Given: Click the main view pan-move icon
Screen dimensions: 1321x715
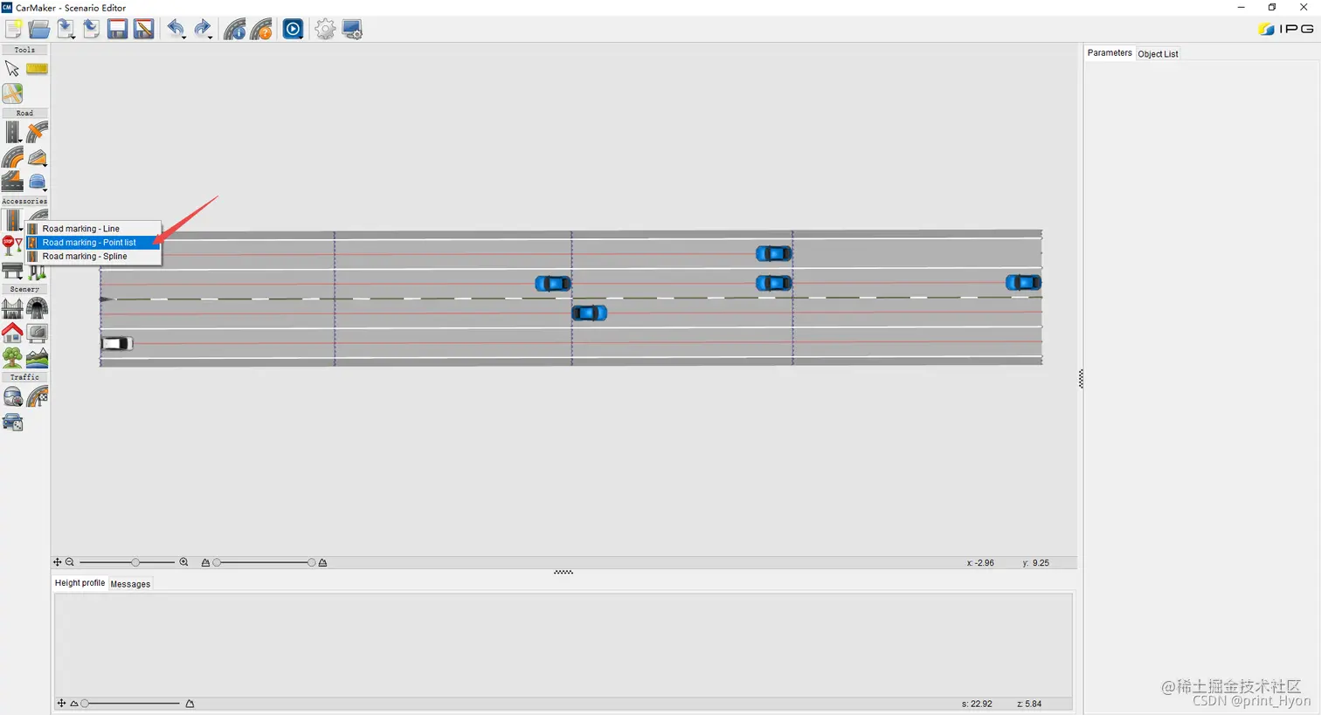Looking at the screenshot, I should click(x=58, y=562).
